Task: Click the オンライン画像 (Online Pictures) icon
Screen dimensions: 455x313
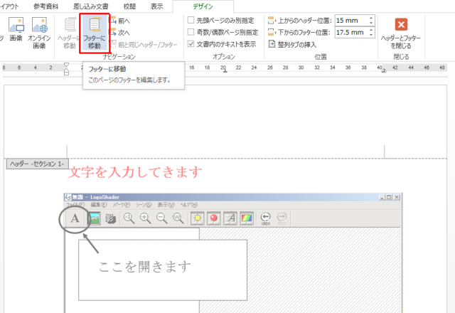Action: tap(39, 32)
